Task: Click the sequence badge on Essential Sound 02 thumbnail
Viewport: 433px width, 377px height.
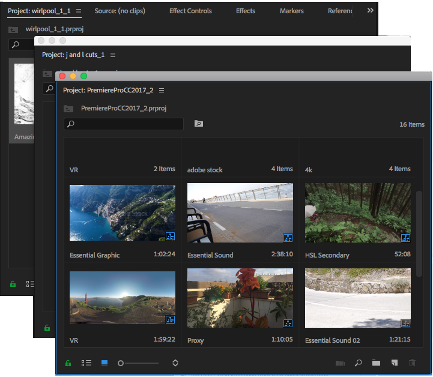Action: [x=405, y=323]
